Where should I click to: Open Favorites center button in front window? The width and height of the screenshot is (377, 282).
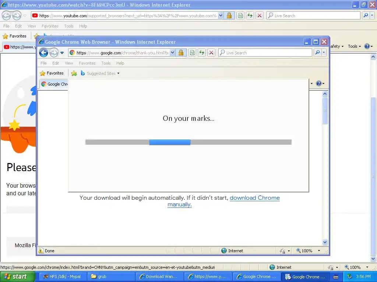tap(52, 73)
